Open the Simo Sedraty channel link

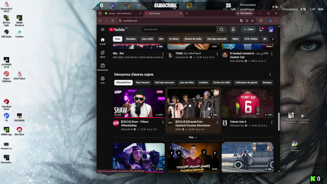tap(237, 61)
